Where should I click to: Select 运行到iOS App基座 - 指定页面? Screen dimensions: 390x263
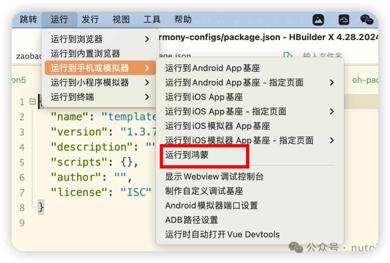pos(250,111)
